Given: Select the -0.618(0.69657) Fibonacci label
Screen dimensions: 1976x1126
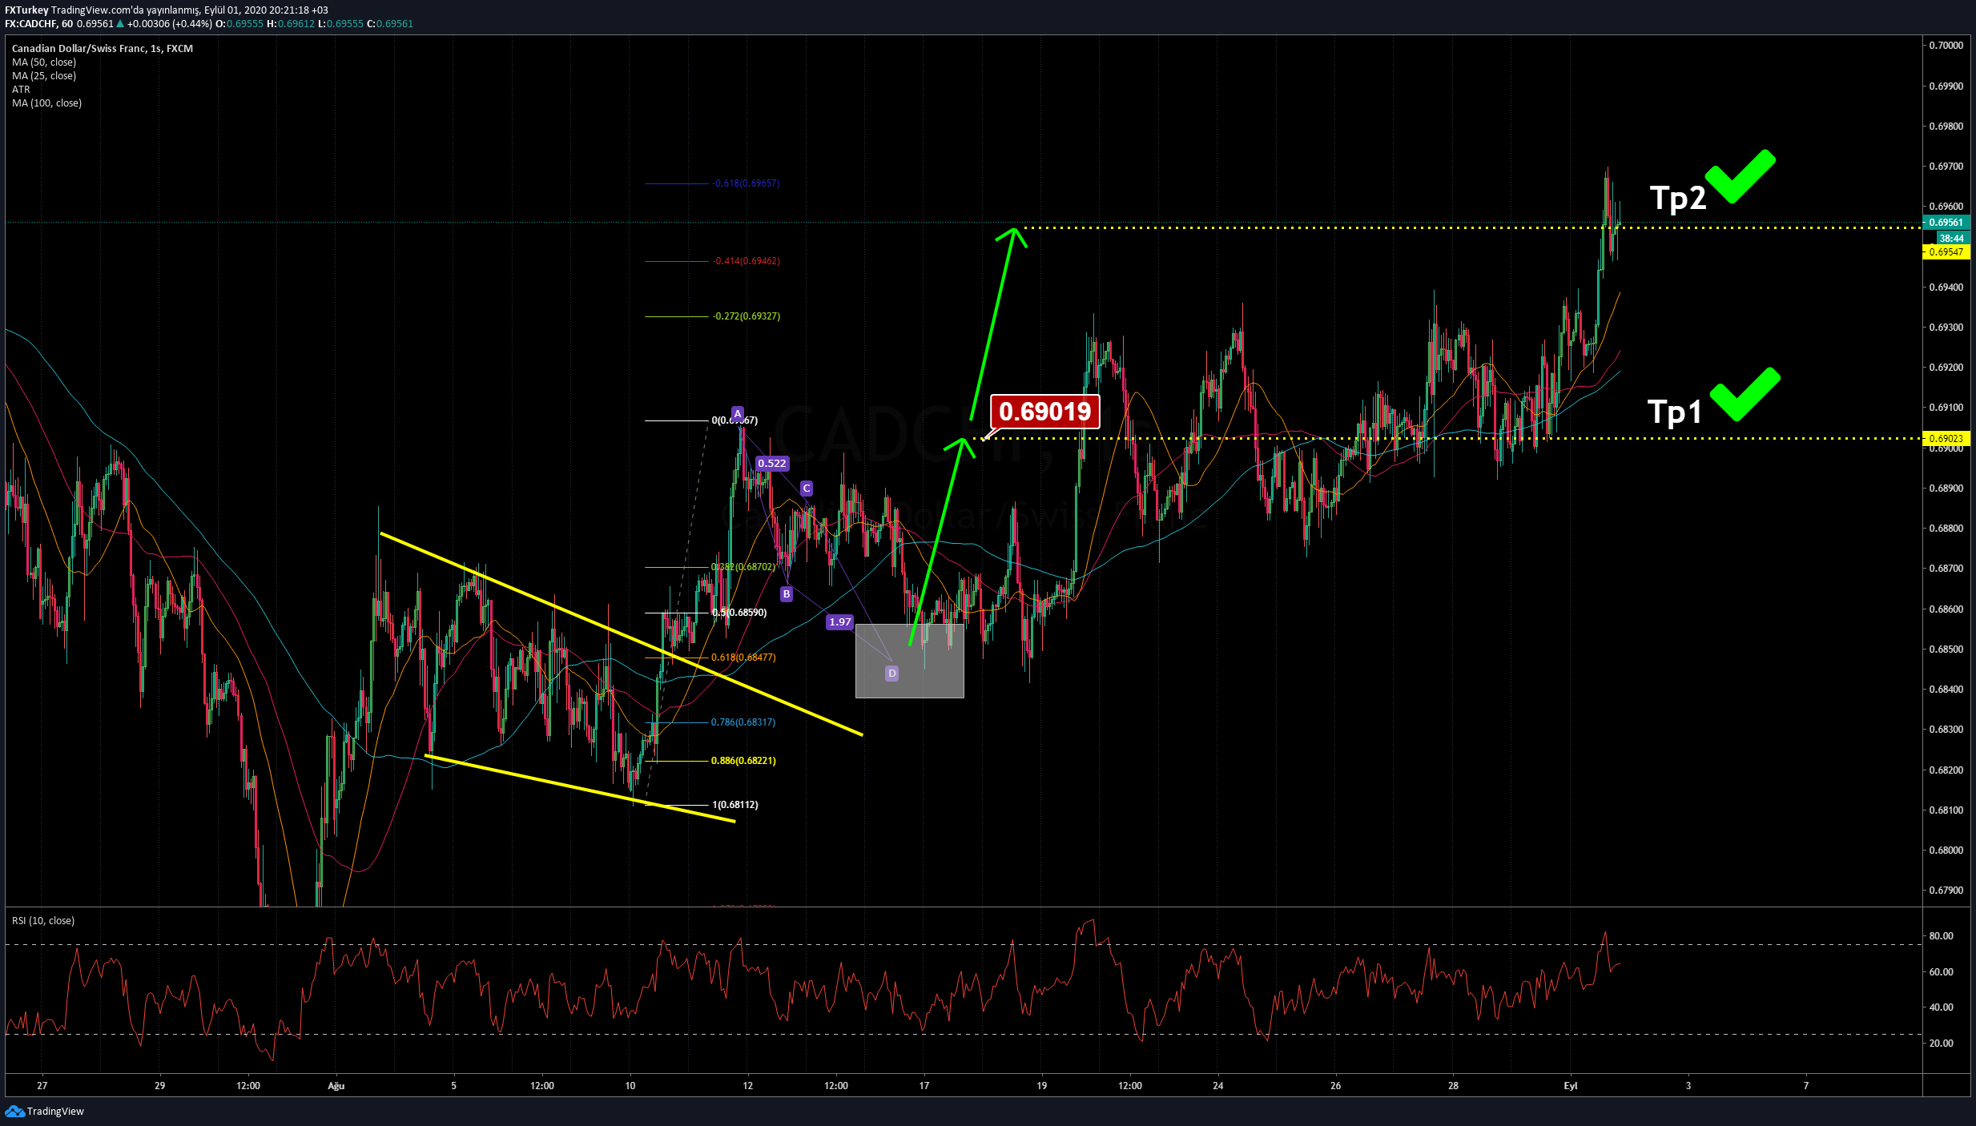Looking at the screenshot, I should coord(746,183).
